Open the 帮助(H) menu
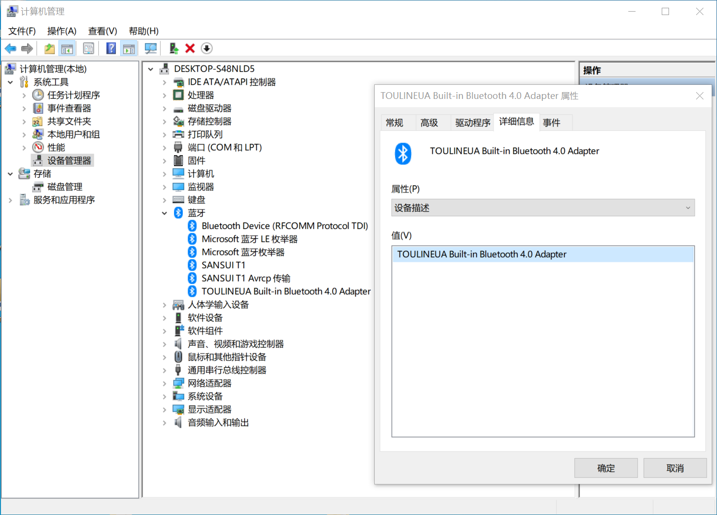Screen dimensions: 717x515 click(x=143, y=31)
